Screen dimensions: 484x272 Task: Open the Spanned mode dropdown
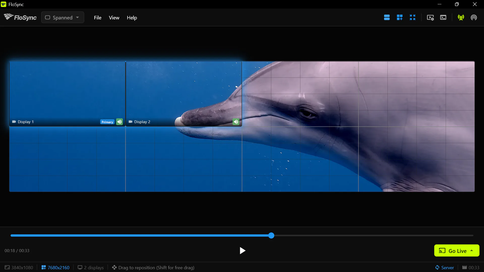[x=63, y=17]
